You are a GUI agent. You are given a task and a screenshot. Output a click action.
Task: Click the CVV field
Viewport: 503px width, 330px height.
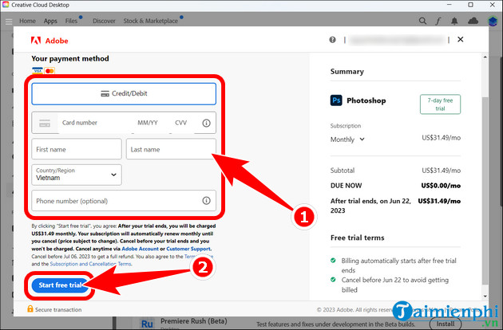click(x=181, y=123)
